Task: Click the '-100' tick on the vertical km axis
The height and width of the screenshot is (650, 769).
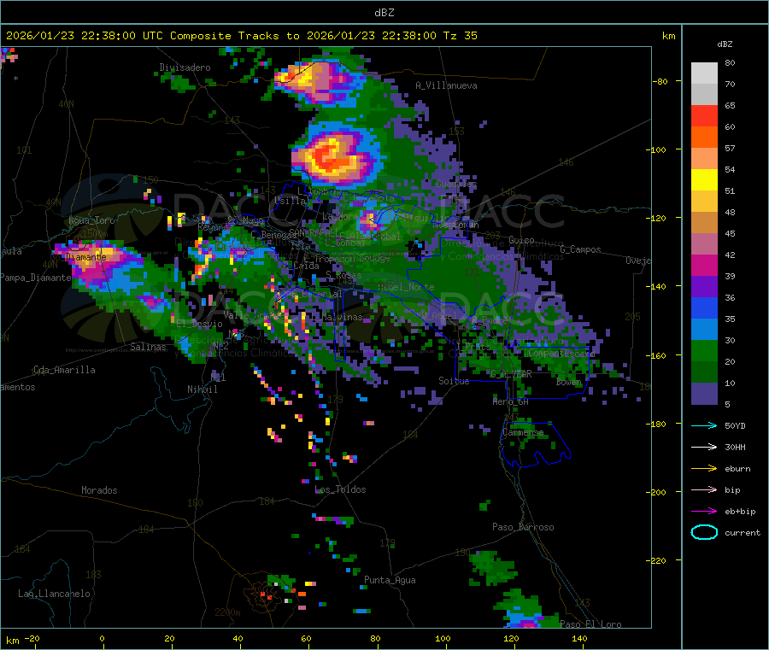Action: [x=655, y=149]
